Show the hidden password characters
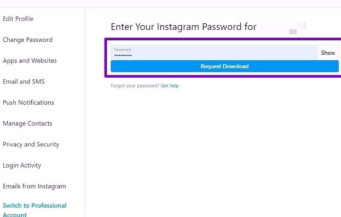This screenshot has width=341, height=217. click(328, 53)
